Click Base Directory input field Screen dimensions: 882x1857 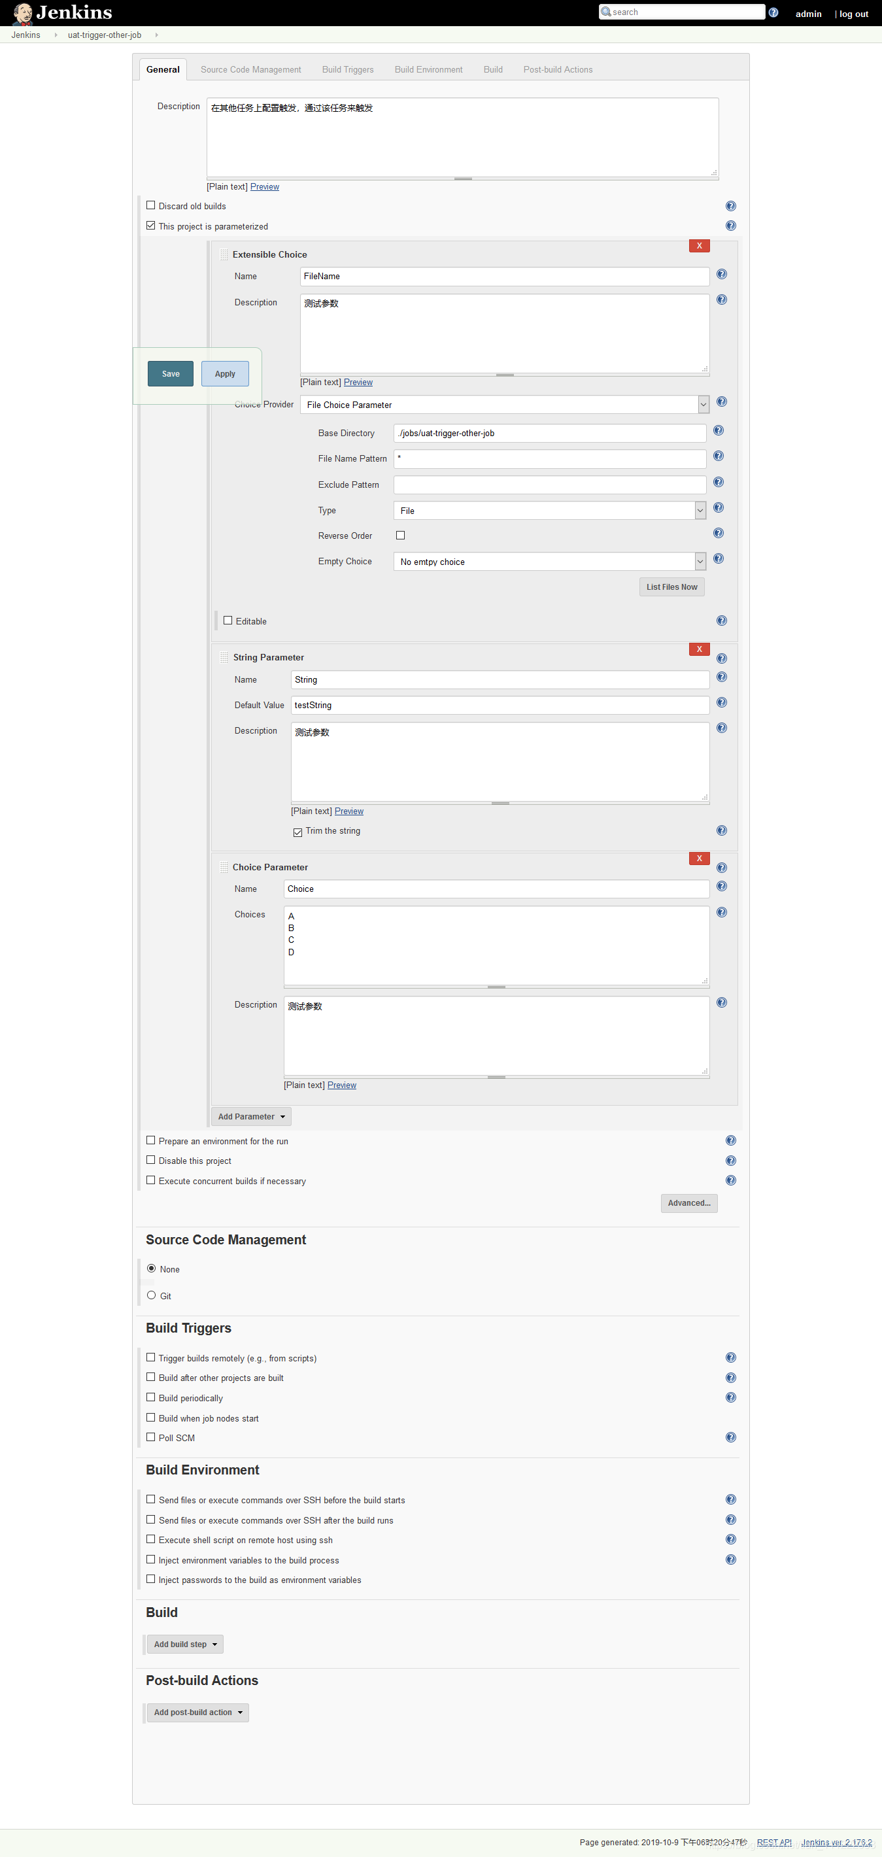point(550,434)
